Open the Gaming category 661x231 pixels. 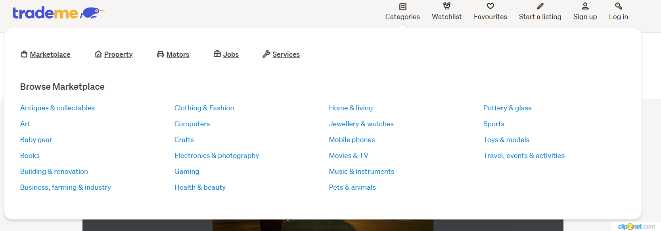coord(187,171)
